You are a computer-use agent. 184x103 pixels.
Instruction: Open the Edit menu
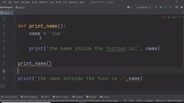coord(10,2)
